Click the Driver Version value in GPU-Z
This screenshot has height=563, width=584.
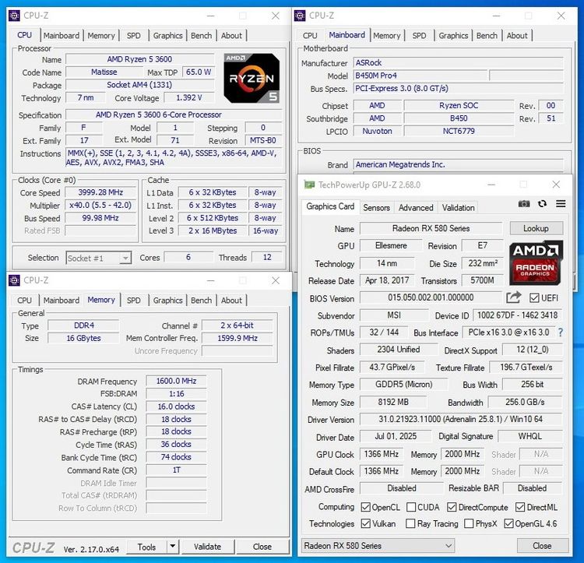click(x=461, y=419)
